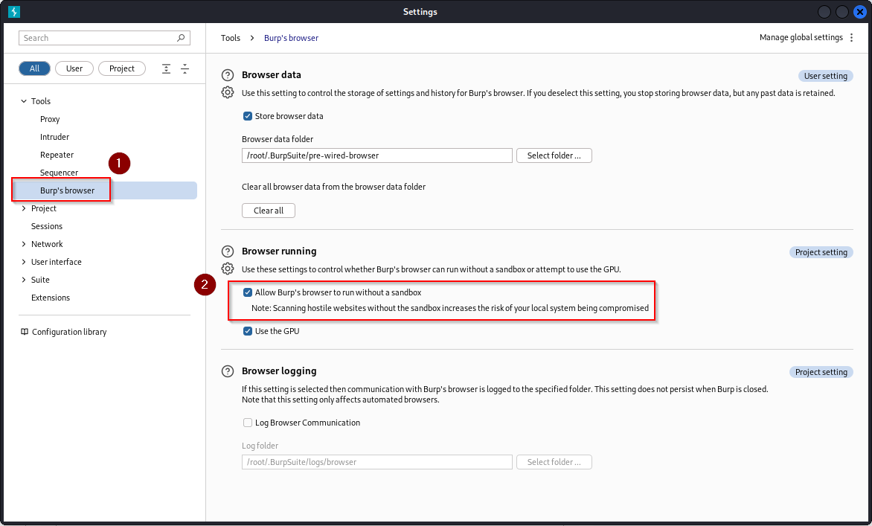Toggle Store browser data checkbox
This screenshot has width=872, height=526.
(248, 116)
